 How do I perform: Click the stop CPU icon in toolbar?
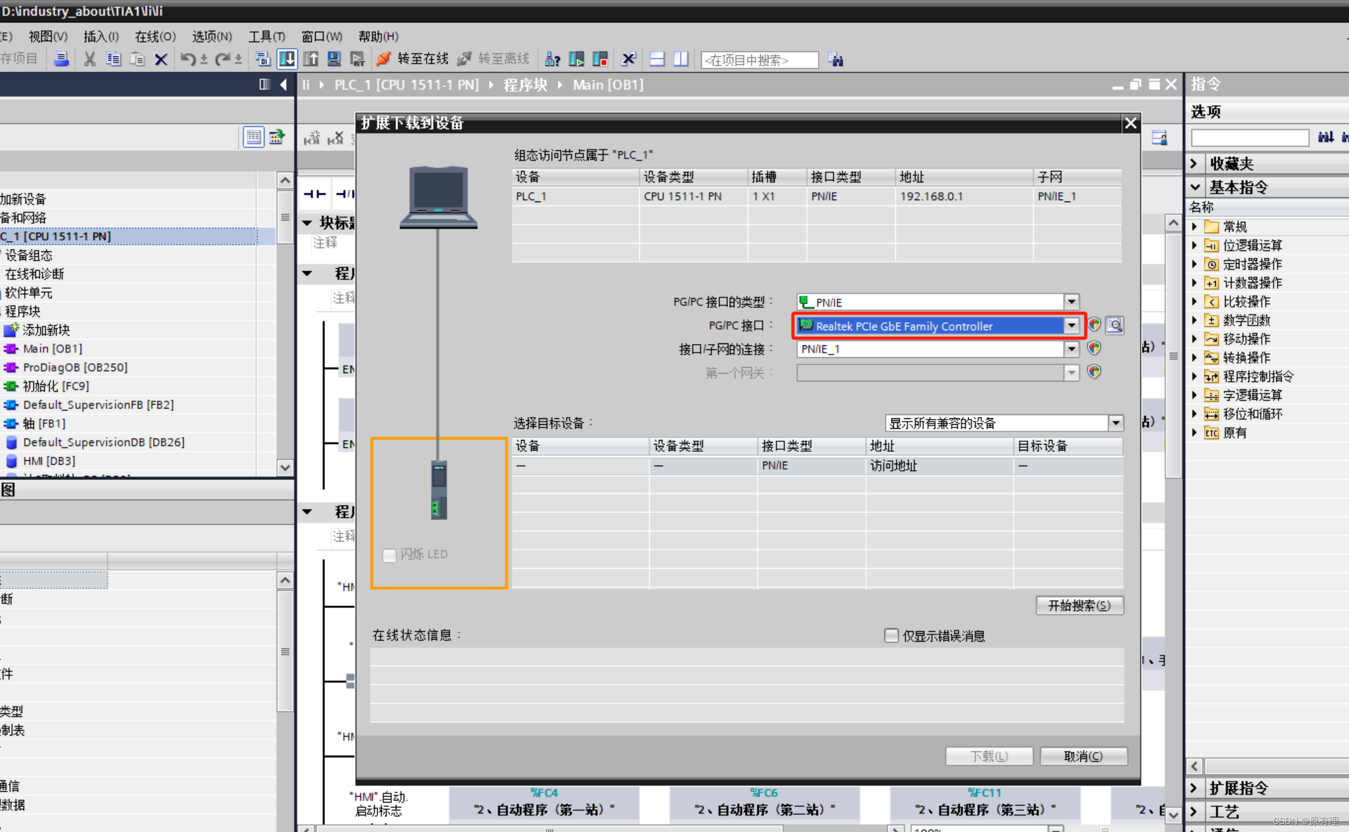pos(600,59)
